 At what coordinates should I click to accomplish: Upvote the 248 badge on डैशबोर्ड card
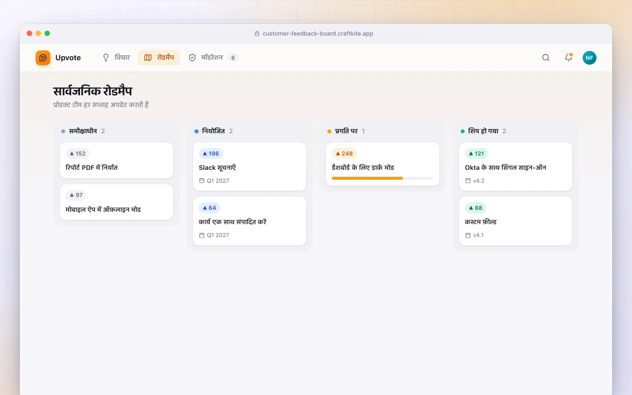tap(344, 154)
